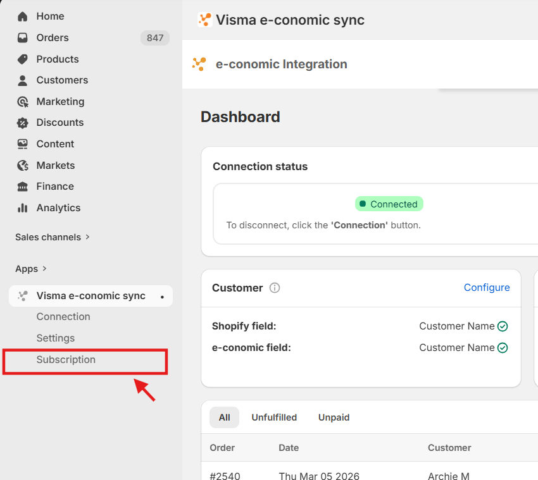Click the Orders inbox icon
The width and height of the screenshot is (538, 480).
[23, 38]
